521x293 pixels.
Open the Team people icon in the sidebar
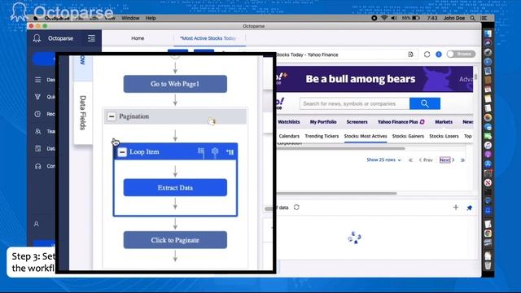click(x=38, y=131)
